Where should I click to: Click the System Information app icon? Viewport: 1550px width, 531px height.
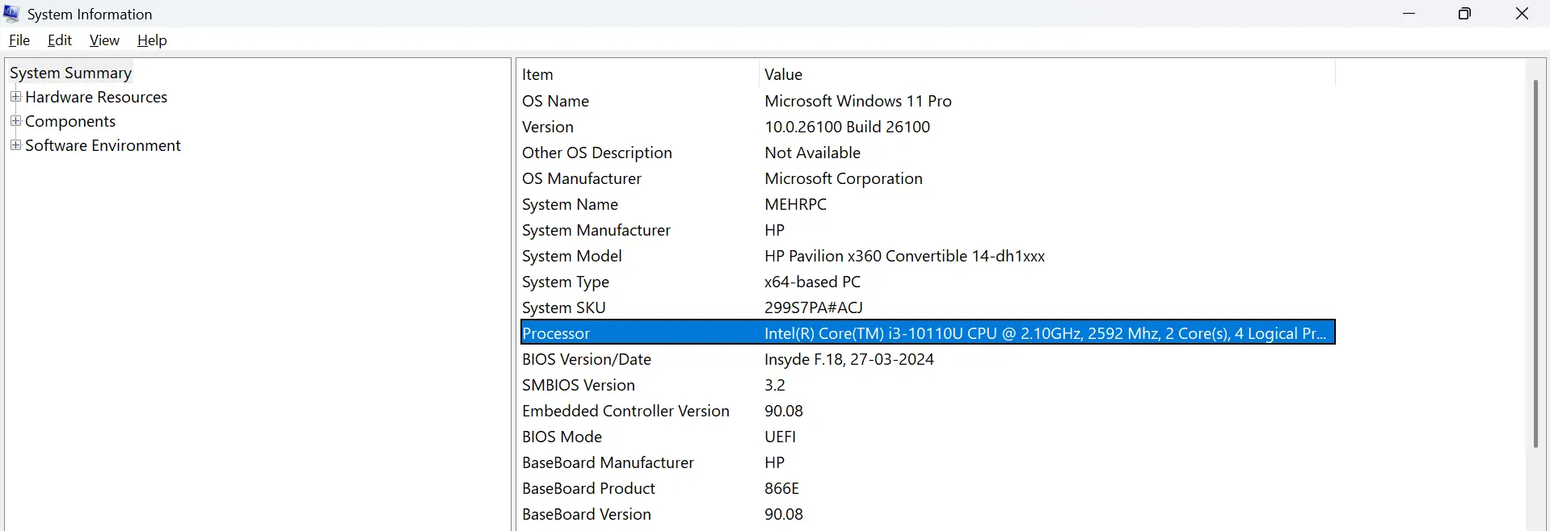click(11, 14)
